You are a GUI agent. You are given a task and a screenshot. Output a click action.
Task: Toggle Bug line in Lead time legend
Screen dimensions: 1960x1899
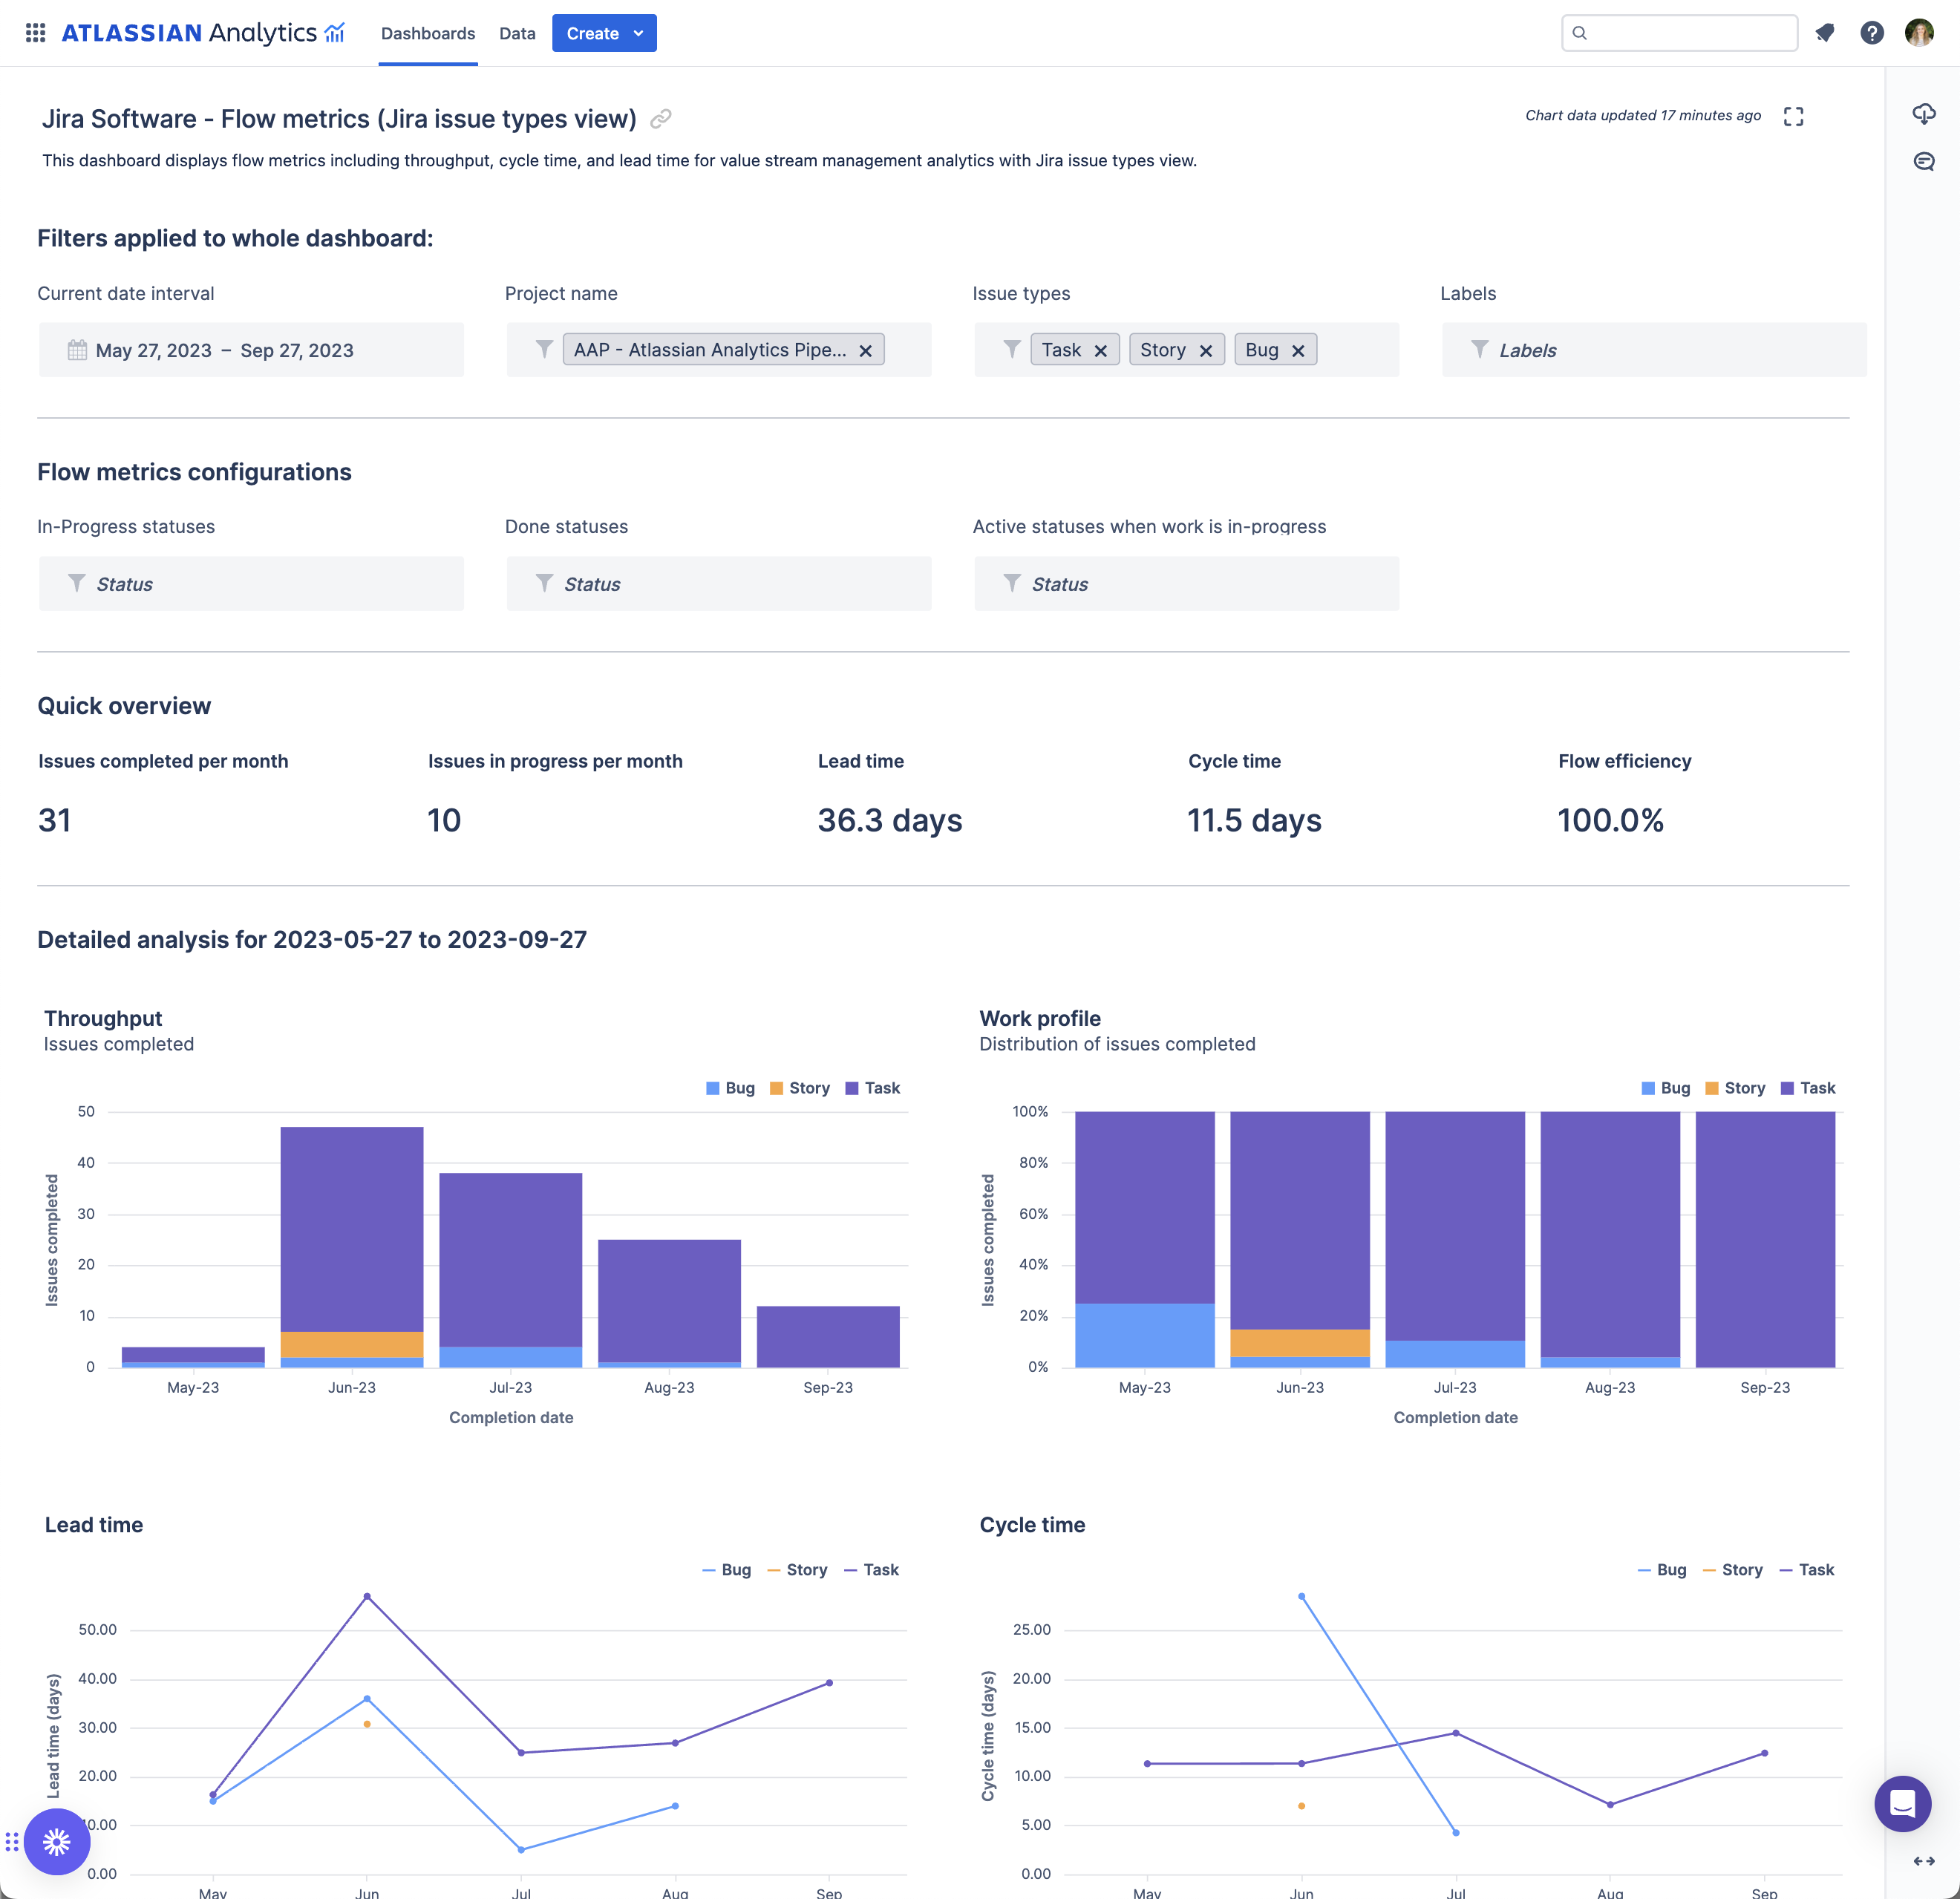coord(726,1570)
